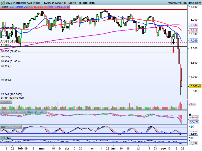202x151 pixels.
Task: Open the MM (Simple 50) moving average label
Action: pos(38,7)
